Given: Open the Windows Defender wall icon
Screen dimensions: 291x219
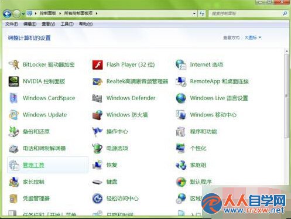Looking at the screenshot, I should click(x=97, y=98).
